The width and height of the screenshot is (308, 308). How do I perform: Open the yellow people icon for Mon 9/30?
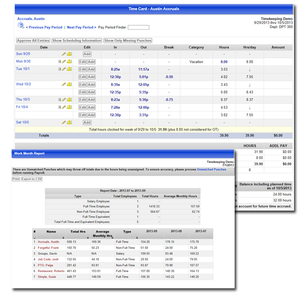(69, 62)
